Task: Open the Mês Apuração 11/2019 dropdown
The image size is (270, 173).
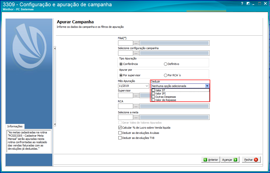Action: click(147, 86)
